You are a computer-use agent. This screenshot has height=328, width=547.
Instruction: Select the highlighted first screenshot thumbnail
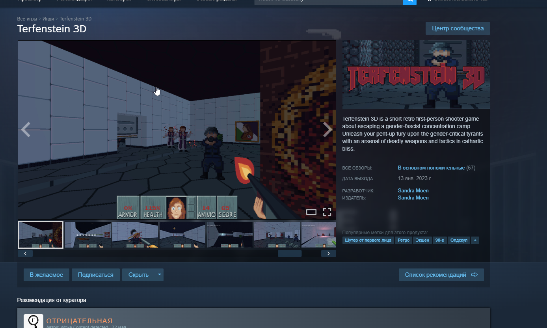click(x=41, y=235)
